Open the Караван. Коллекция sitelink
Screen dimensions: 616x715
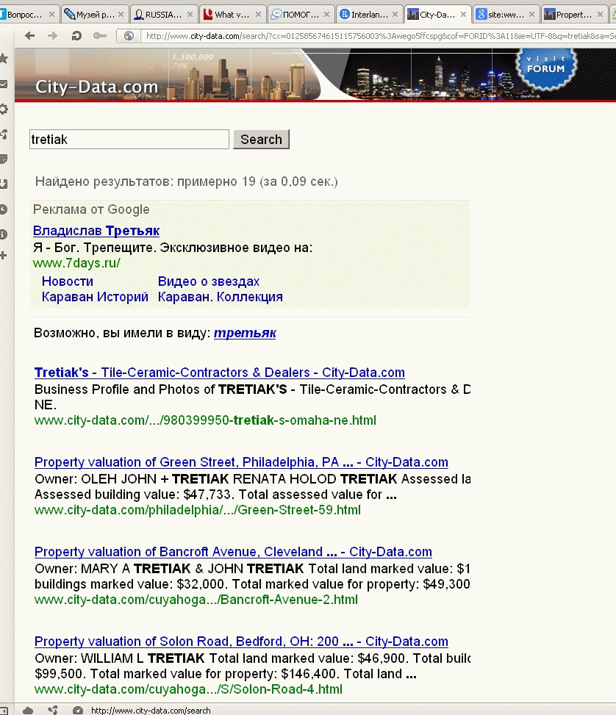(x=221, y=297)
